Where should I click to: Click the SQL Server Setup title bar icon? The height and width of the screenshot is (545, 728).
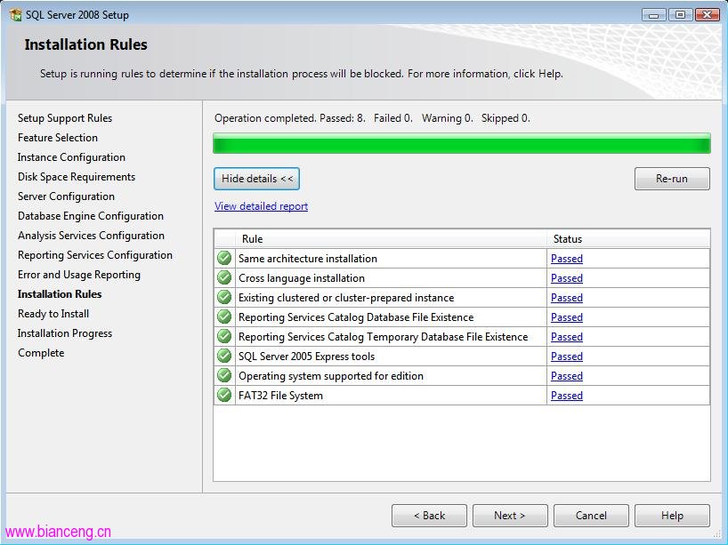coord(15,14)
